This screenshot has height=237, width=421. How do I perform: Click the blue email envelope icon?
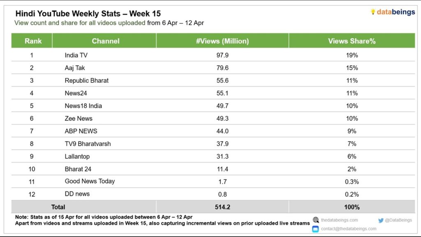(x=315, y=229)
